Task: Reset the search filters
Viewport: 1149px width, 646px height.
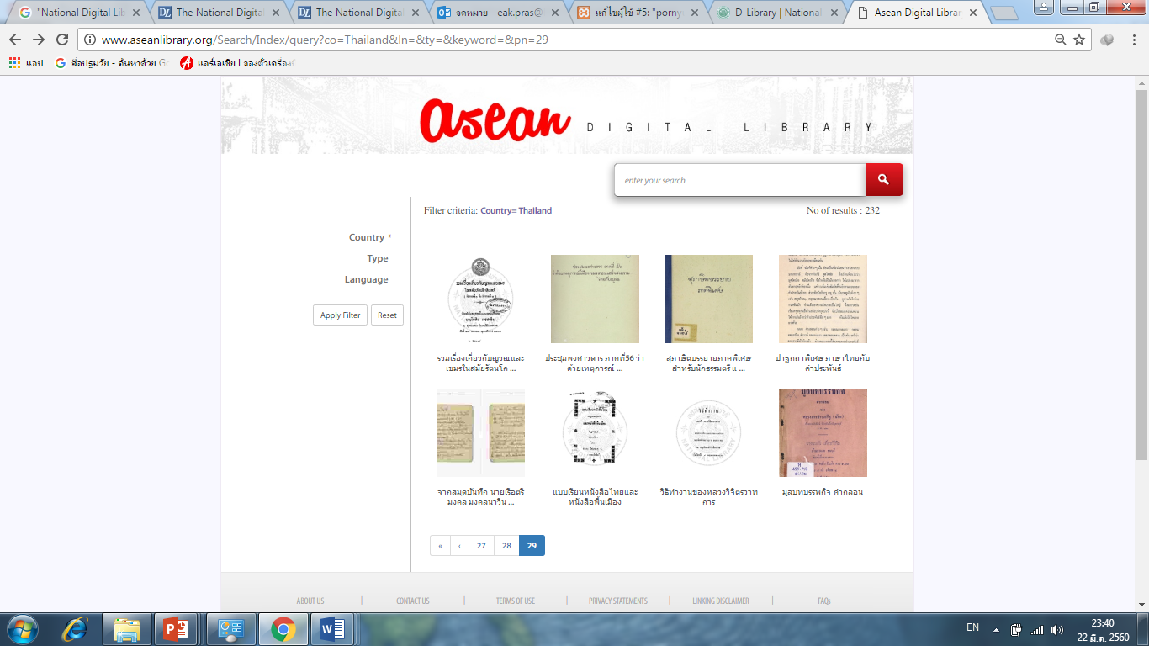Action: (x=387, y=315)
